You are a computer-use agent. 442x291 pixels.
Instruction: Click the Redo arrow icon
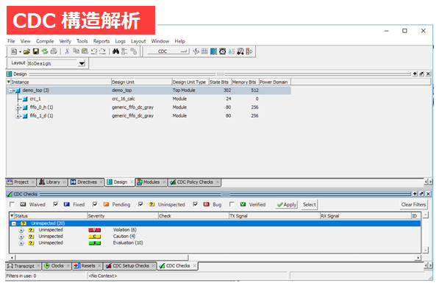[x=103, y=51]
